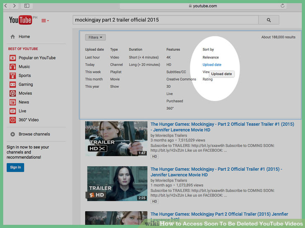Click the trailer thumbnail 2:25

click(x=117, y=184)
